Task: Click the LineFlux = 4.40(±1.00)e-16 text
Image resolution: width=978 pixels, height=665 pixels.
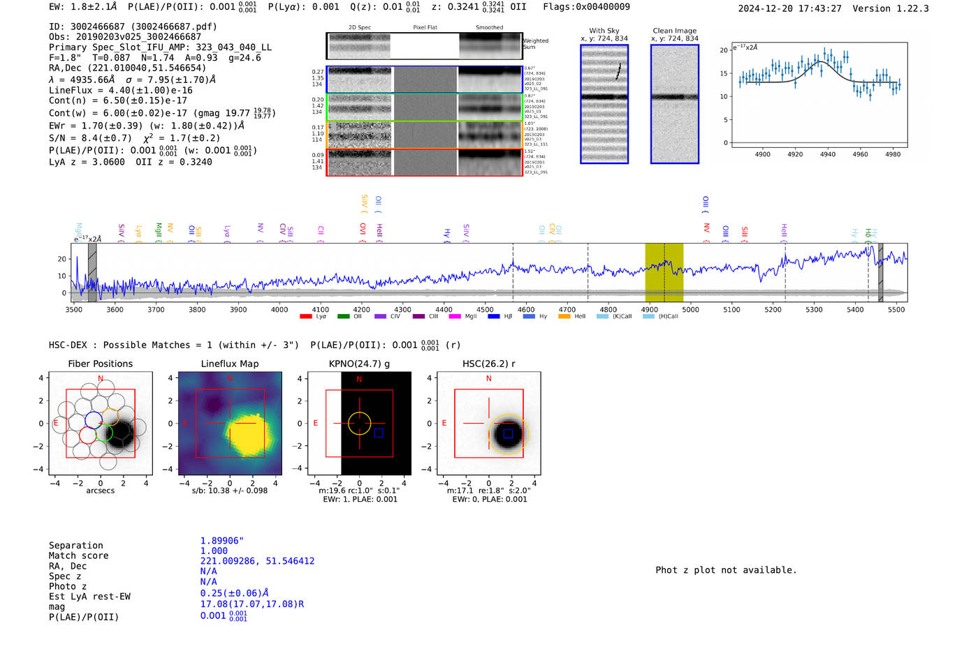Action: coord(121,90)
